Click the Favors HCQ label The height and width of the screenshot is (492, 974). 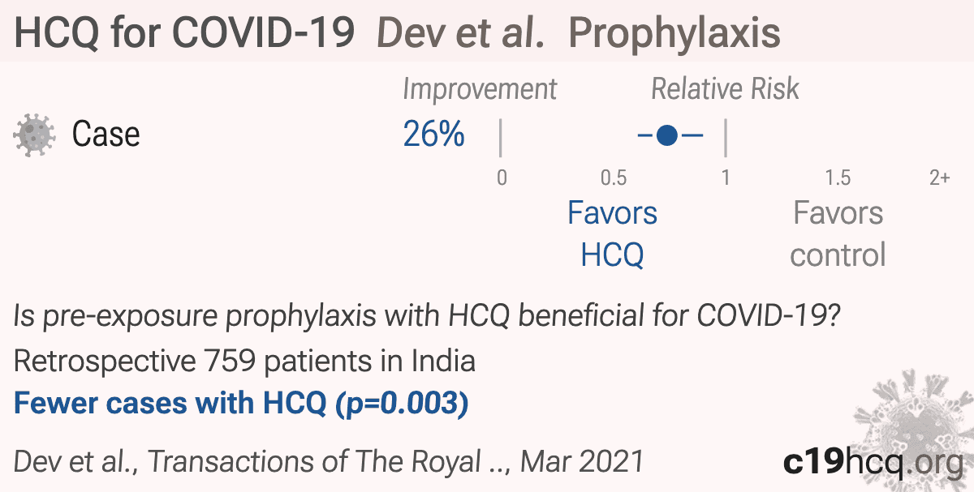[x=612, y=234]
